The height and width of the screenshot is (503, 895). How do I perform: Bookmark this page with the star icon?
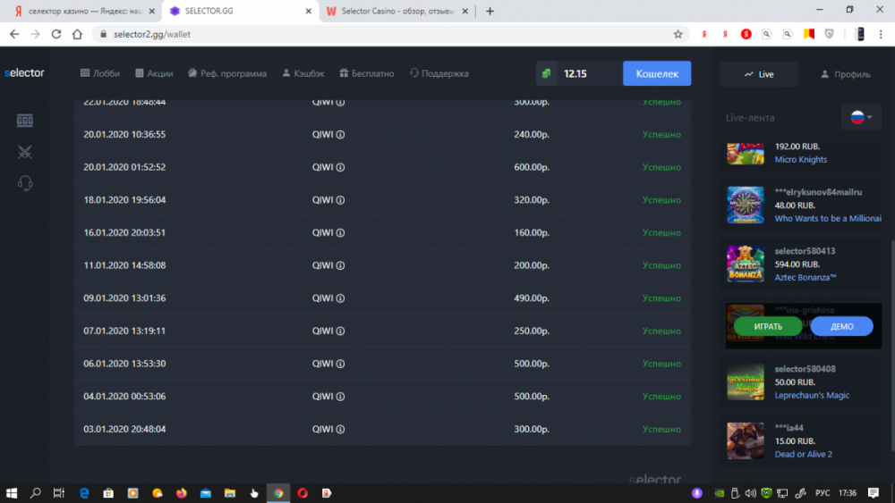pyautogui.click(x=678, y=34)
